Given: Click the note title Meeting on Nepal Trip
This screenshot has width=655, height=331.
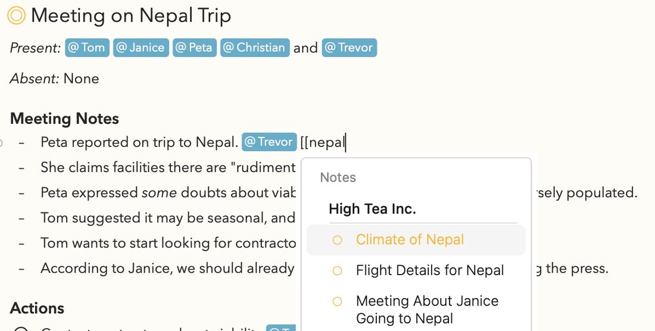Looking at the screenshot, I should (x=131, y=16).
